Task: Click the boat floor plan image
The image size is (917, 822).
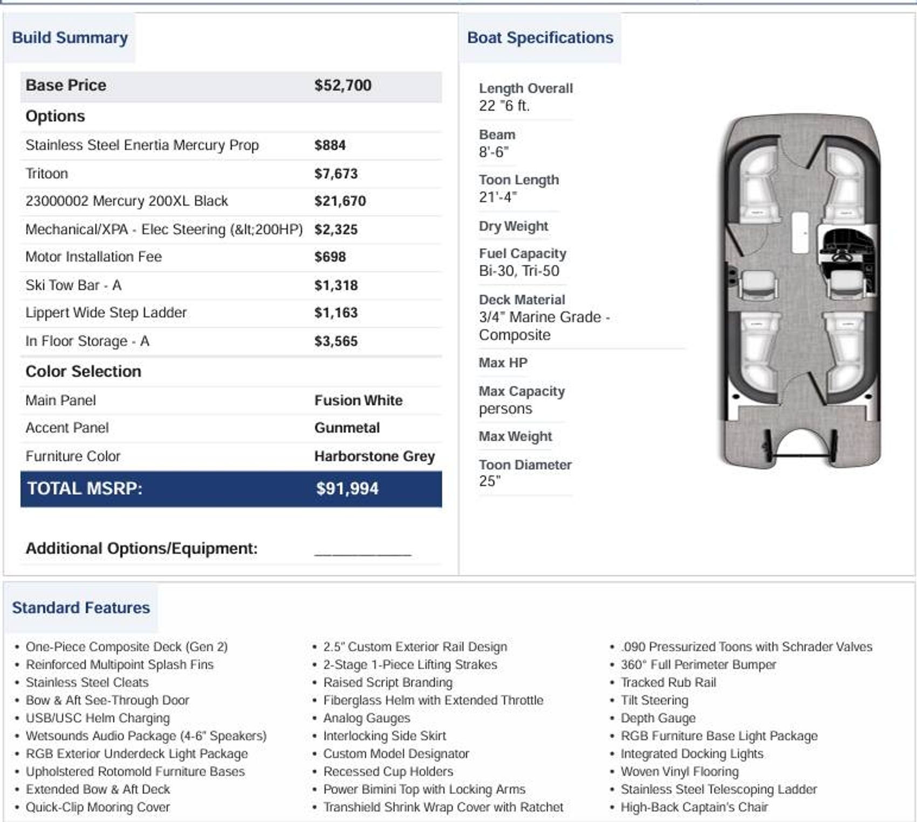Action: pos(802,290)
